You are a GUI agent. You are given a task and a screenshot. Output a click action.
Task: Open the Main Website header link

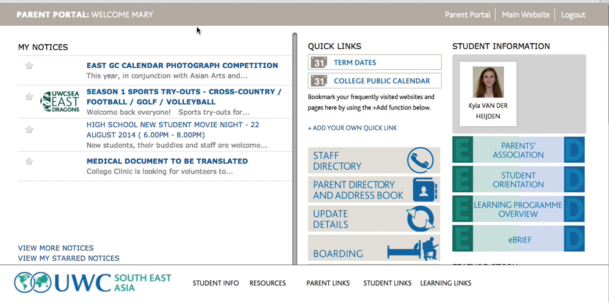(526, 15)
